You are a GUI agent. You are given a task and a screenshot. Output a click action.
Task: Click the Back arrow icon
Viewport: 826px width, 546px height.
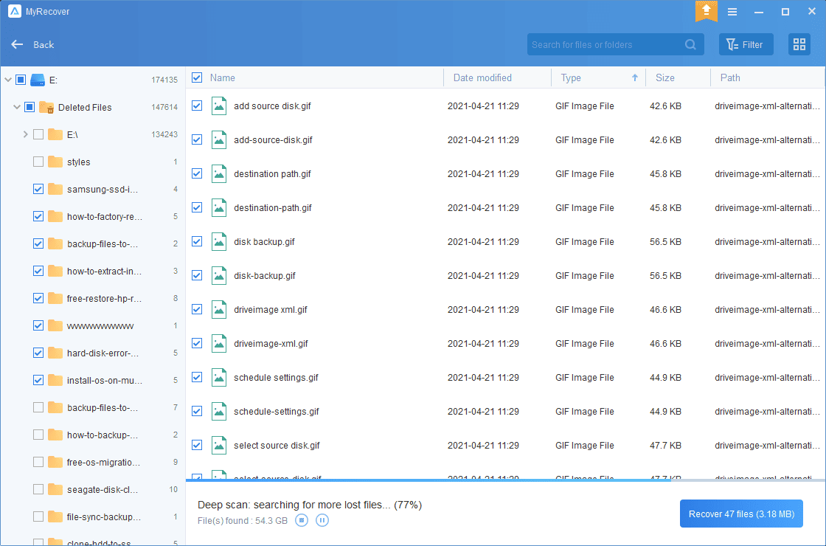pos(17,44)
